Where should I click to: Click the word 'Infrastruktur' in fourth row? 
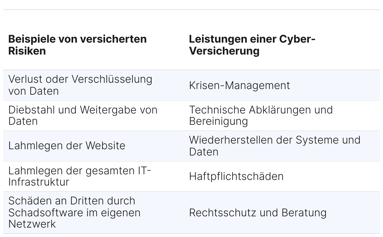click(x=39, y=182)
